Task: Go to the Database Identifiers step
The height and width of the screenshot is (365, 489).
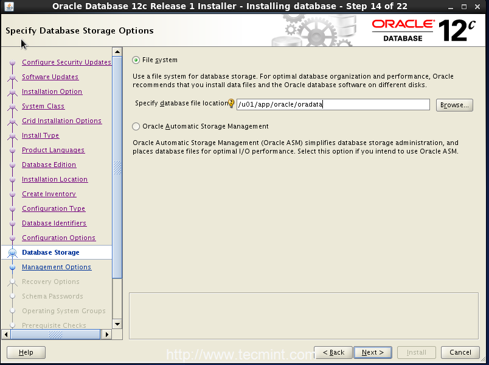Action: 54,223
